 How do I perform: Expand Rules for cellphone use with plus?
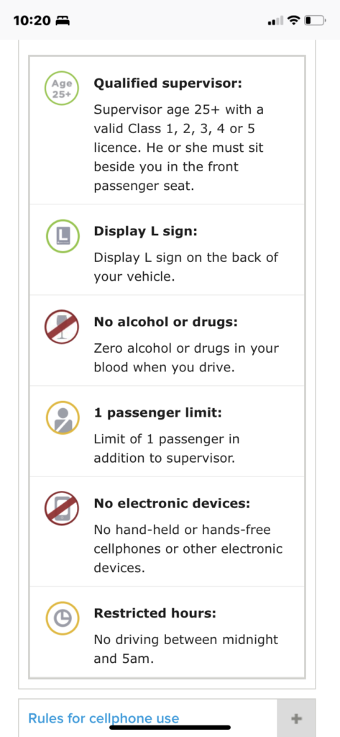pyautogui.click(x=296, y=718)
